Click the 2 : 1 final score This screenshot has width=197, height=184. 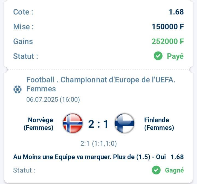[x=98, y=124]
